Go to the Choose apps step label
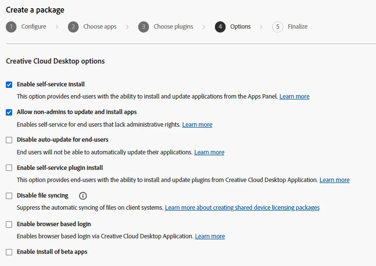Viewport: 376px width, 266px height. point(100,26)
